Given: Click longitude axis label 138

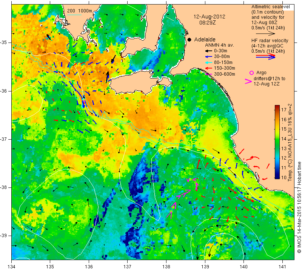Looking at the screenshot, I should coord(166,267).
